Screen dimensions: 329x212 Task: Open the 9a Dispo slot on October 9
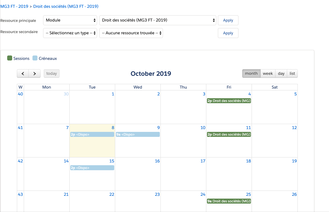tap(138, 134)
